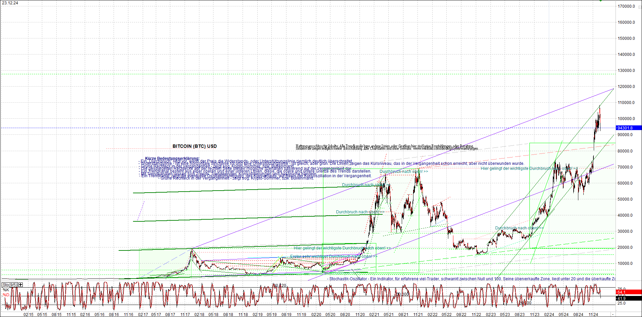
Task: Click the 'Erster sehr wichtiger Durchbruch' annotation
Action: tap(333, 256)
